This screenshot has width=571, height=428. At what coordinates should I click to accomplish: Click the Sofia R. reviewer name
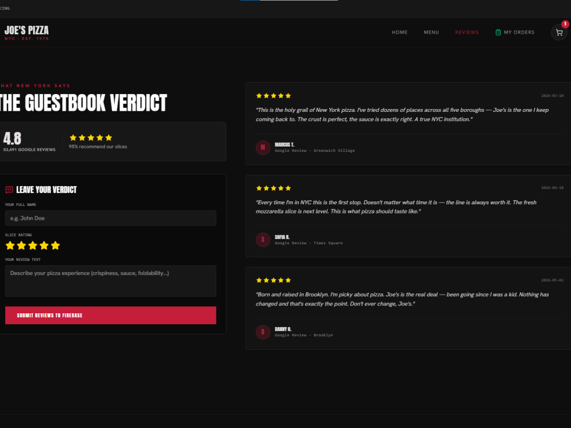pyautogui.click(x=282, y=237)
